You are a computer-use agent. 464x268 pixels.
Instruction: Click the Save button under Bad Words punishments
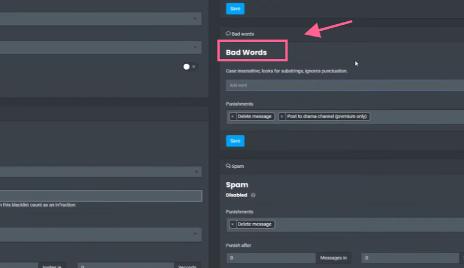pyautogui.click(x=236, y=141)
